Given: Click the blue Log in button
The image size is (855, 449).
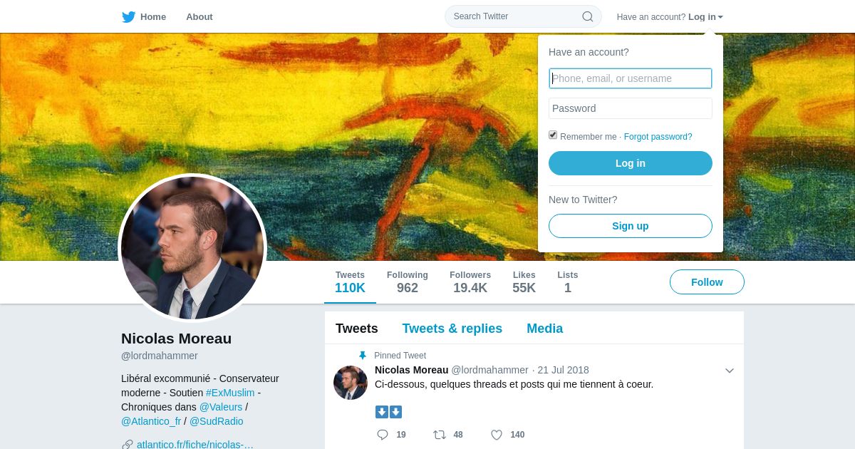Looking at the screenshot, I should click(631, 163).
